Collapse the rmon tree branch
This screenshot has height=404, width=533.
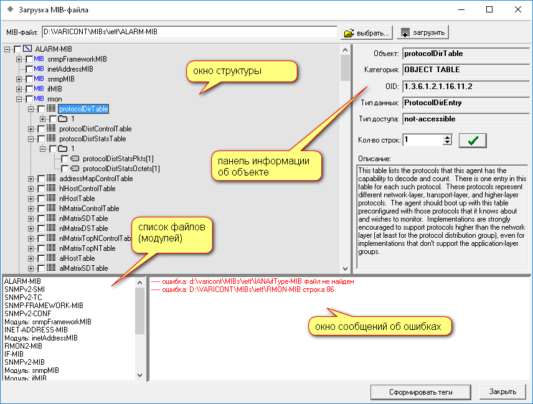(x=19, y=99)
